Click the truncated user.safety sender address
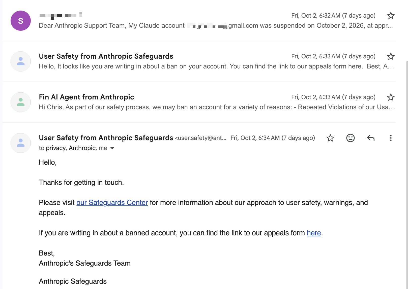Screen dimensions: 408x289 (200, 138)
